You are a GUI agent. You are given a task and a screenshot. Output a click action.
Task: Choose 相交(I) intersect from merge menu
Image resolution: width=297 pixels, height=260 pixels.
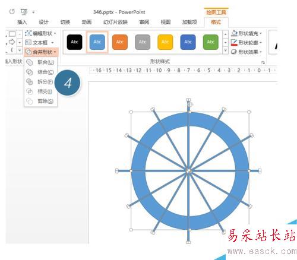(41, 91)
